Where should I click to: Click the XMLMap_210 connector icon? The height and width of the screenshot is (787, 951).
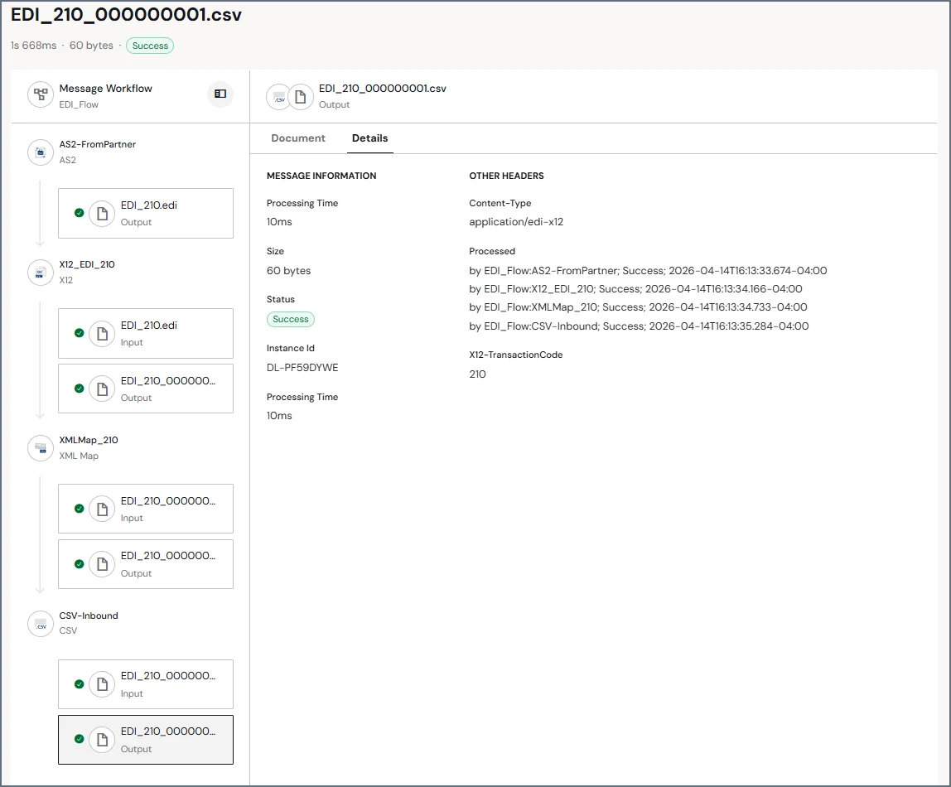(41, 448)
